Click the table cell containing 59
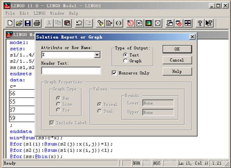This screenshot has width=231, height=168. pos(22,118)
